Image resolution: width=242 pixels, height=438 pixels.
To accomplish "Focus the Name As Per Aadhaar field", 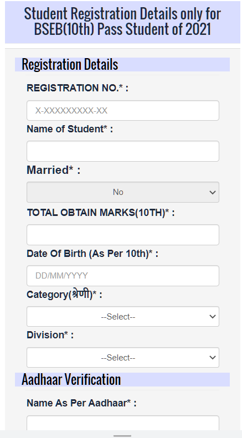I will pos(123,423).
